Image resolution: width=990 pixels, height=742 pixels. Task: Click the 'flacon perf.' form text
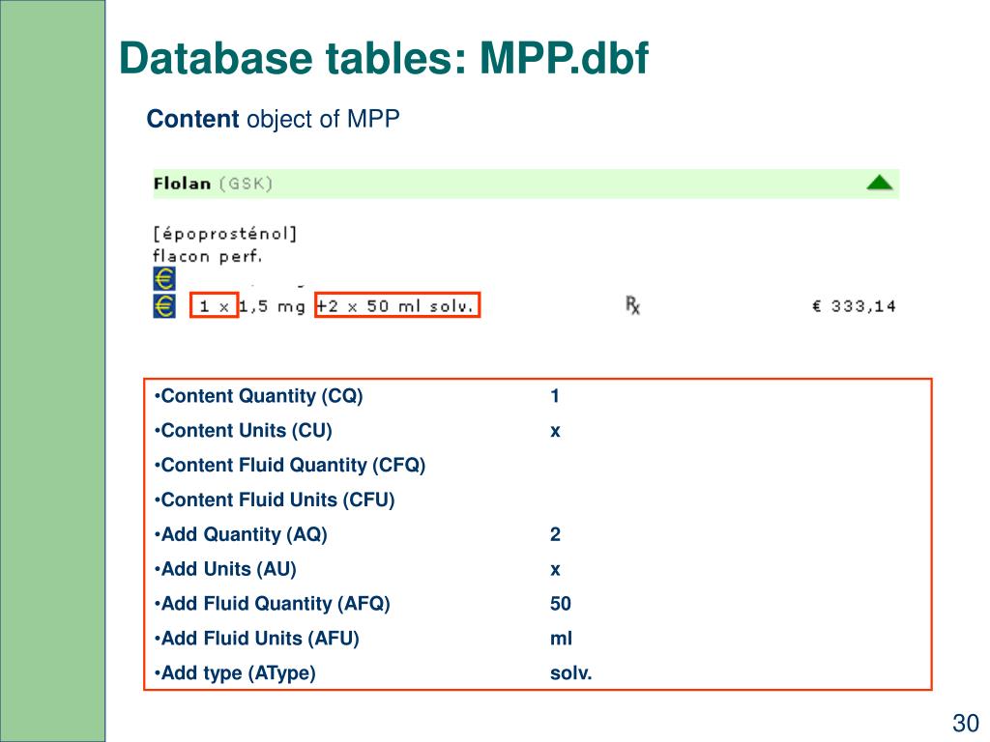[207, 256]
